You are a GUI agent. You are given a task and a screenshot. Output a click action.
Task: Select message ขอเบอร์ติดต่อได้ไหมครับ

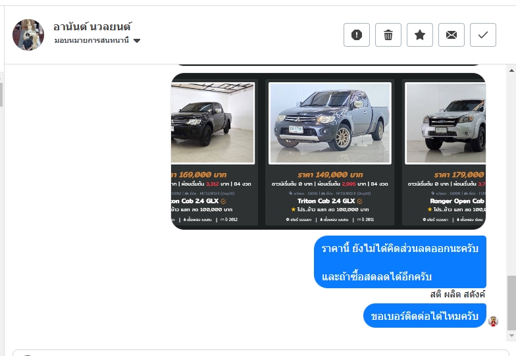point(425,316)
